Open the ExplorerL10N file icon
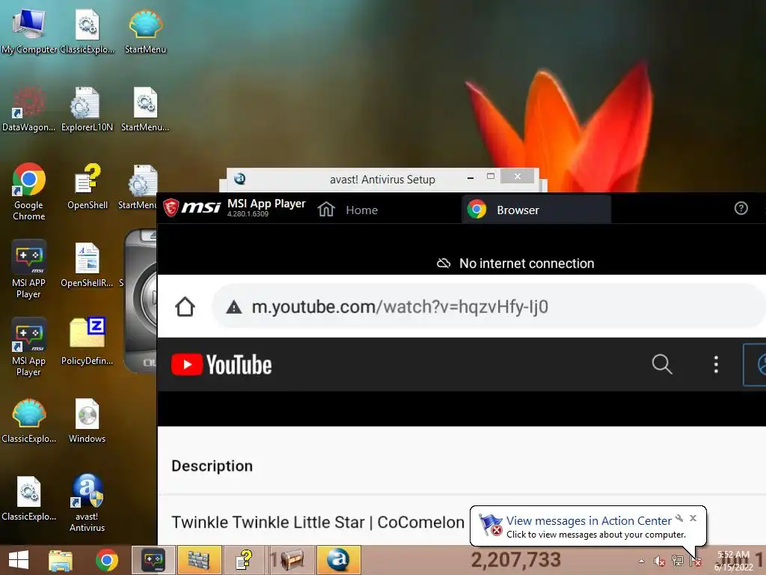The width and height of the screenshot is (766, 575). point(87,109)
